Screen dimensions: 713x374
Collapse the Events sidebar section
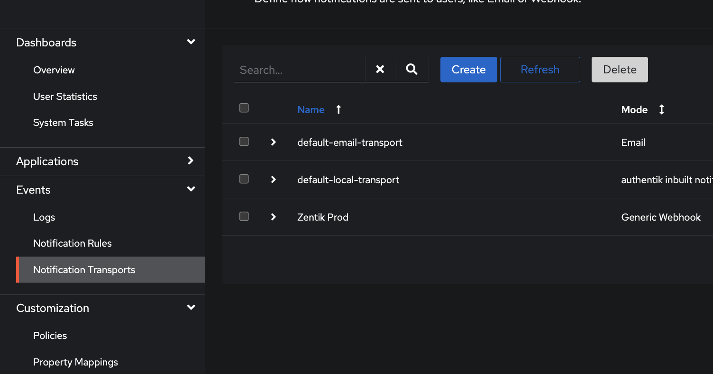191,189
